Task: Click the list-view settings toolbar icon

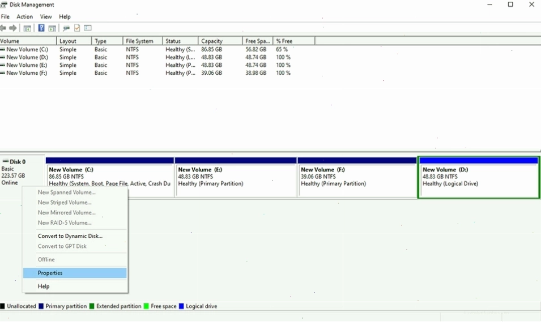Action: [88, 28]
